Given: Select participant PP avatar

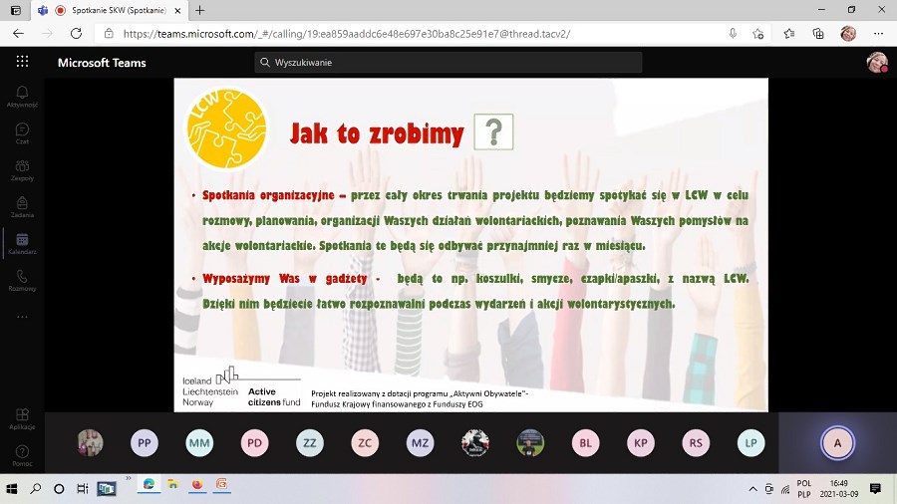Looking at the screenshot, I should tap(145, 443).
